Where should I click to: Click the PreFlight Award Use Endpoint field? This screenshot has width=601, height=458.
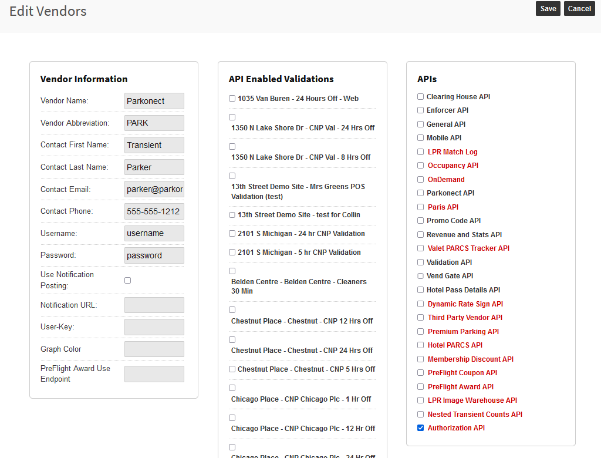(x=154, y=374)
